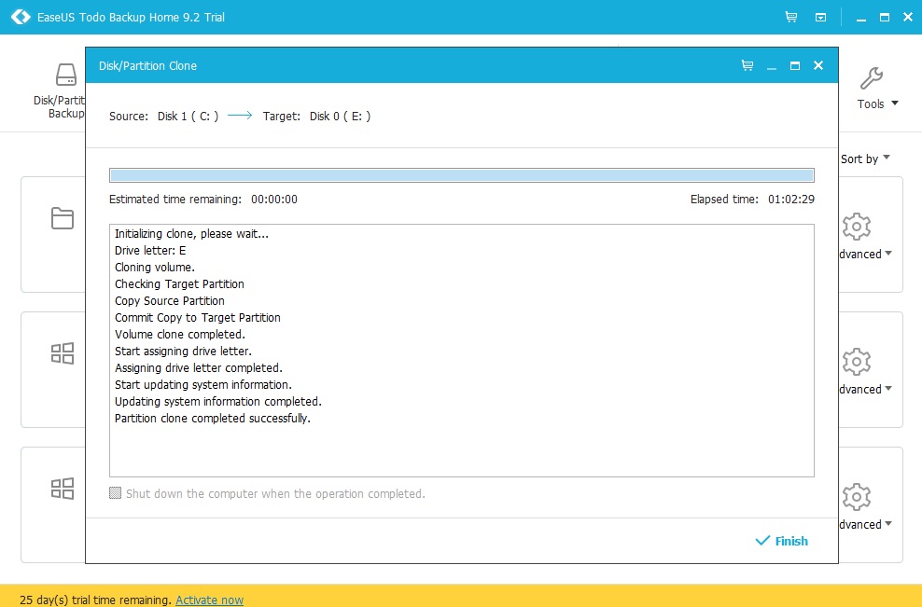The image size is (922, 607).
Task: Select the "Cloning volume." log line
Action: pyautogui.click(x=155, y=268)
